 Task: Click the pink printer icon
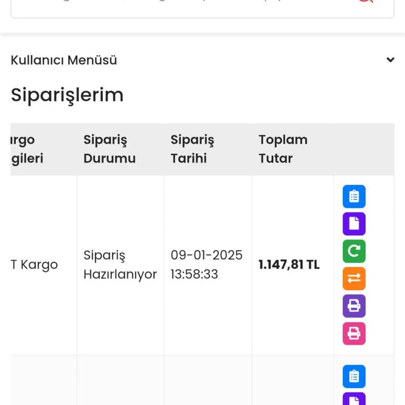[354, 333]
